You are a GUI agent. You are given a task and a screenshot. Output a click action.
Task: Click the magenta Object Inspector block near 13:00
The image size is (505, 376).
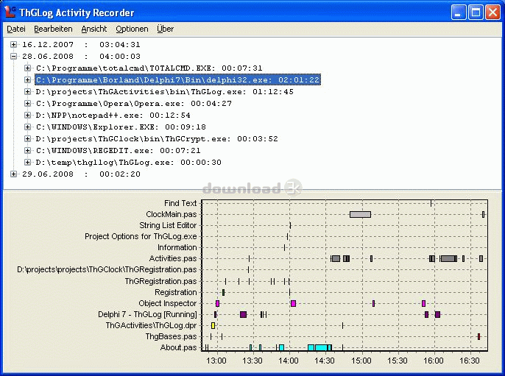217,303
